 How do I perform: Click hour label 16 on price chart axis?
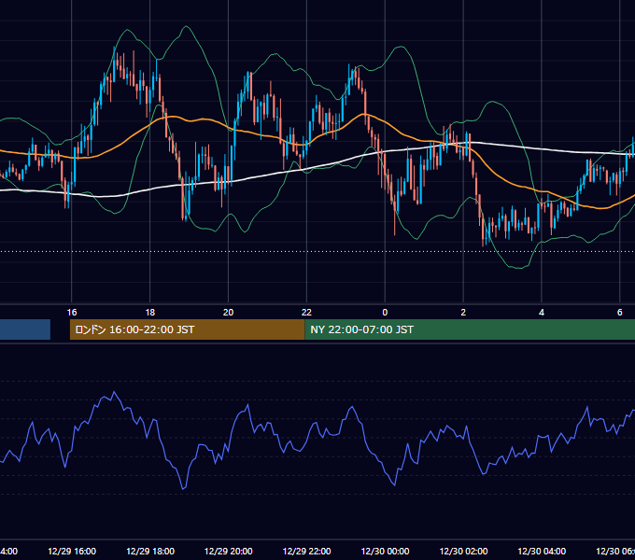(72, 313)
